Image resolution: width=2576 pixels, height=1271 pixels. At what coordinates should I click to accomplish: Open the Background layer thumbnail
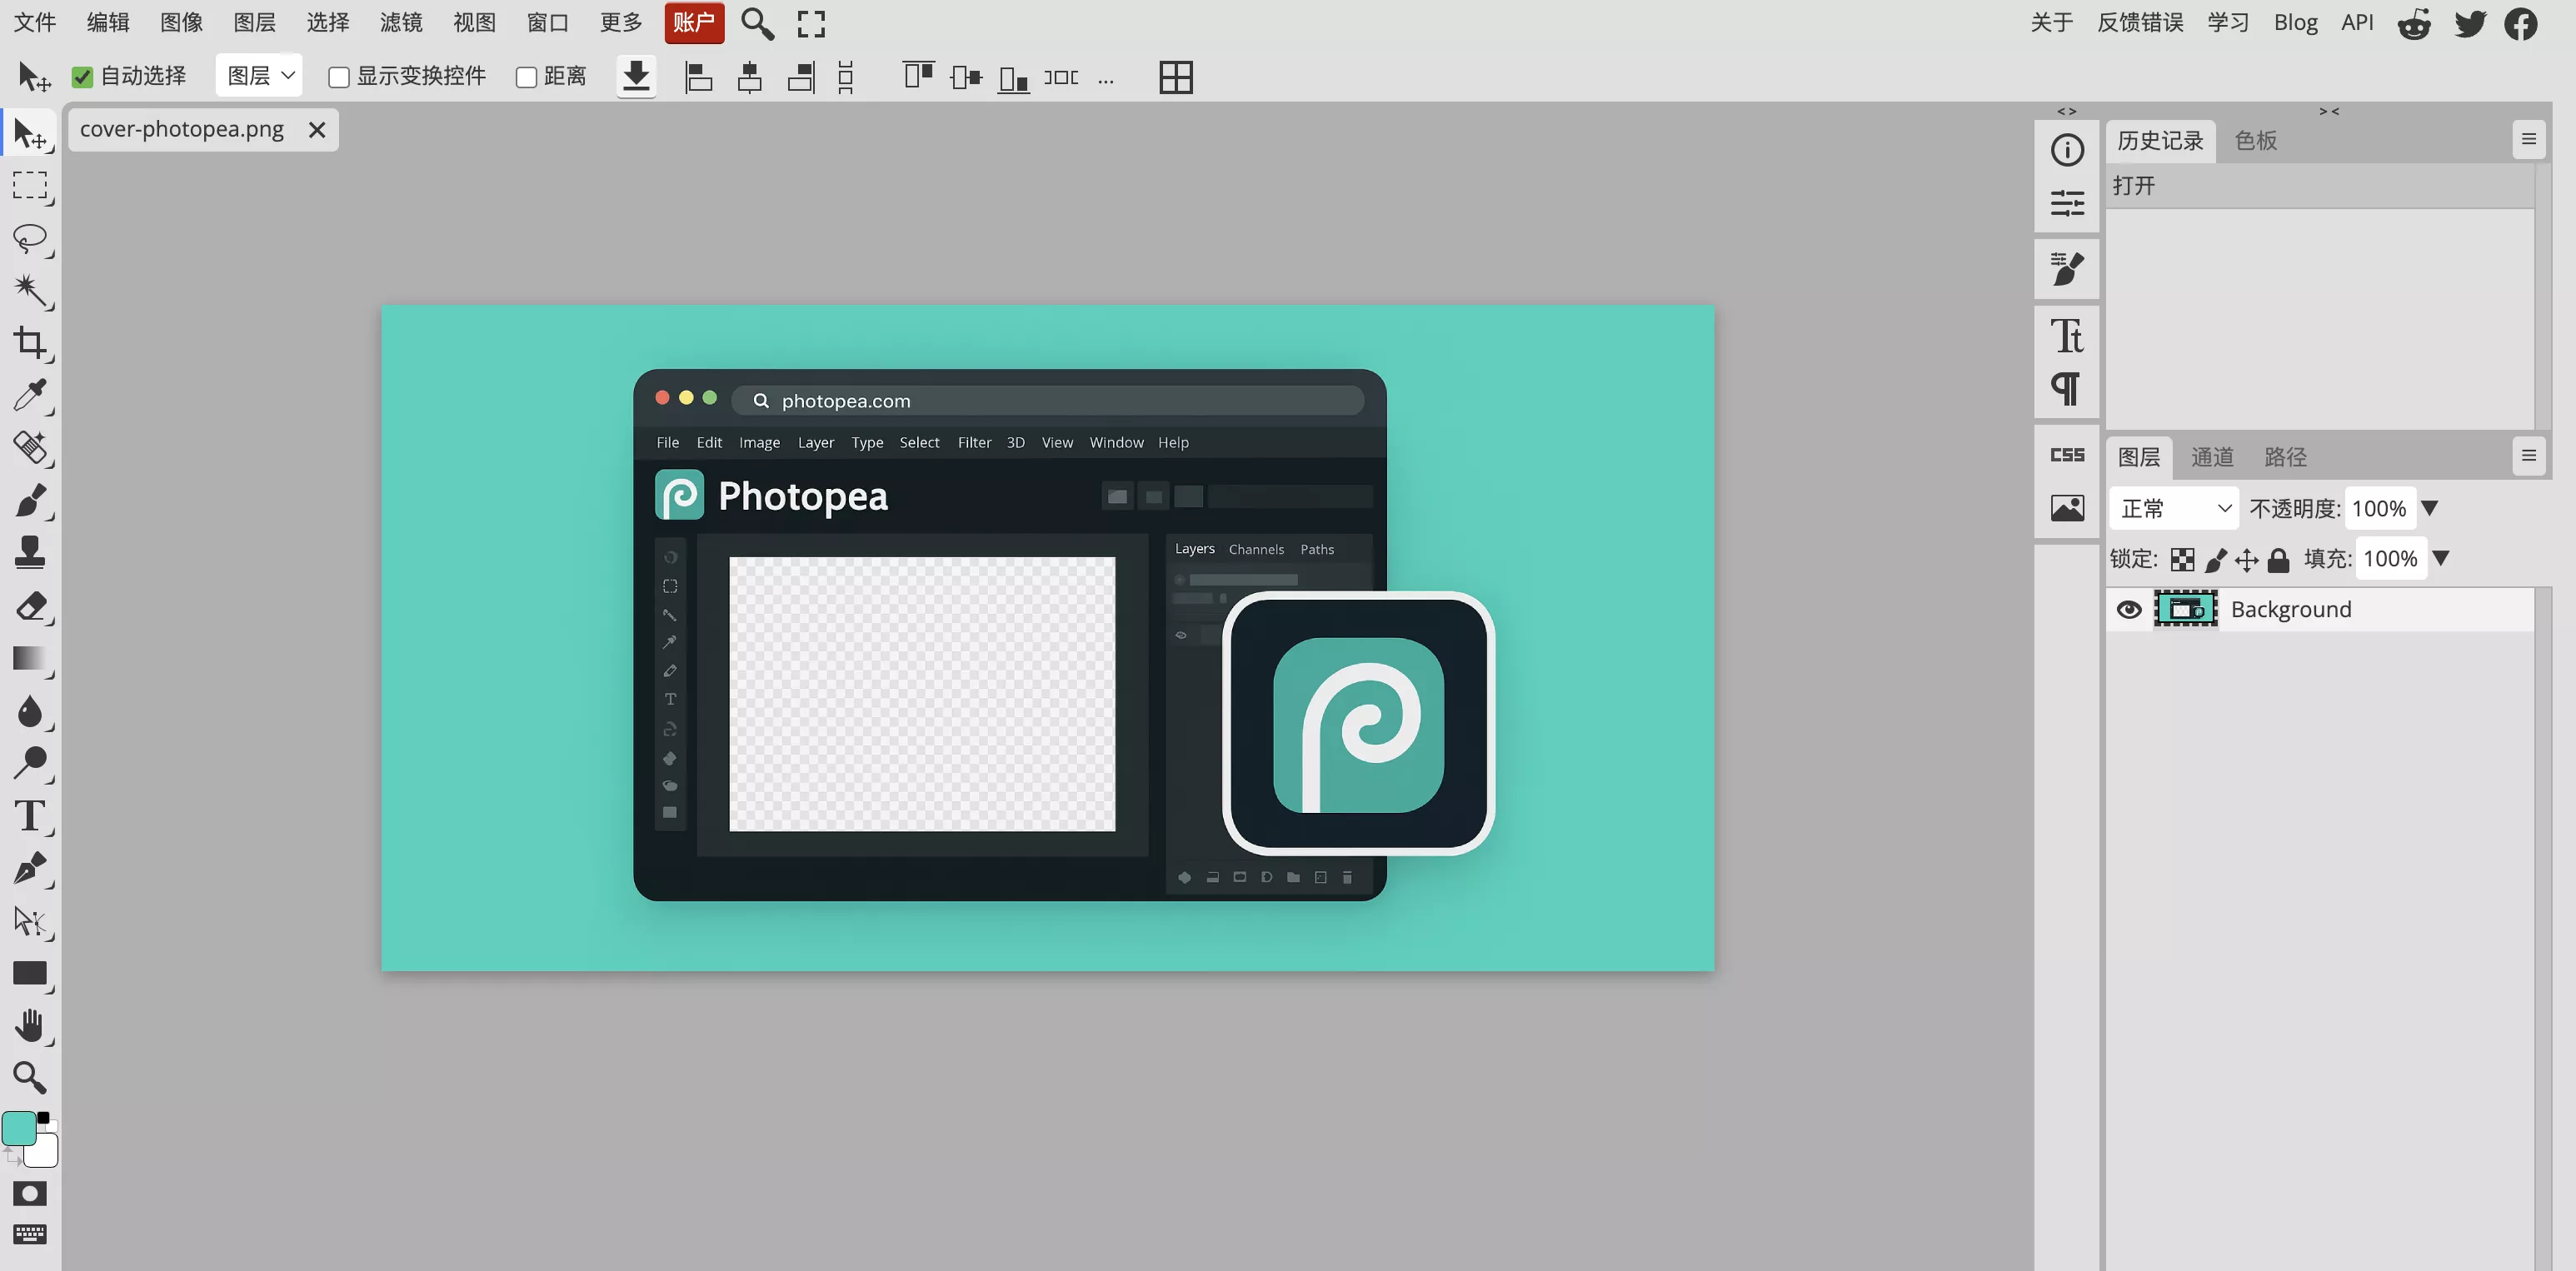(2187, 609)
